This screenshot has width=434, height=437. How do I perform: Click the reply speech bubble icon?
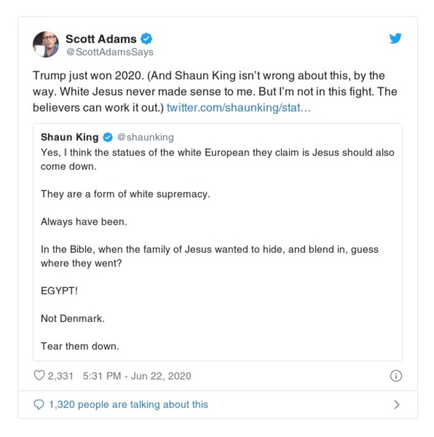(x=38, y=404)
